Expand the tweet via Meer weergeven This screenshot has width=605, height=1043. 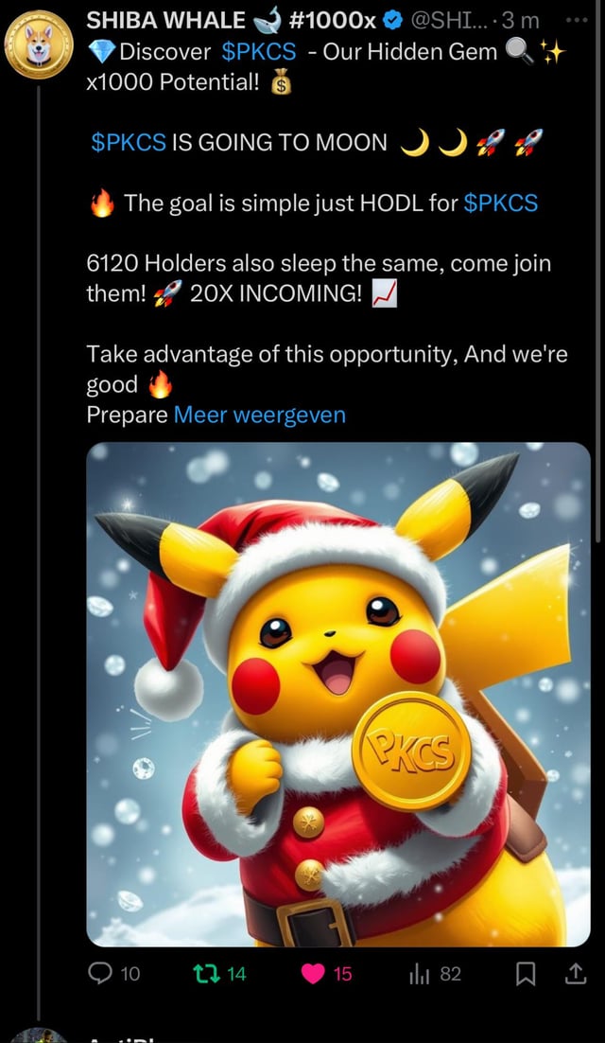[x=260, y=415]
